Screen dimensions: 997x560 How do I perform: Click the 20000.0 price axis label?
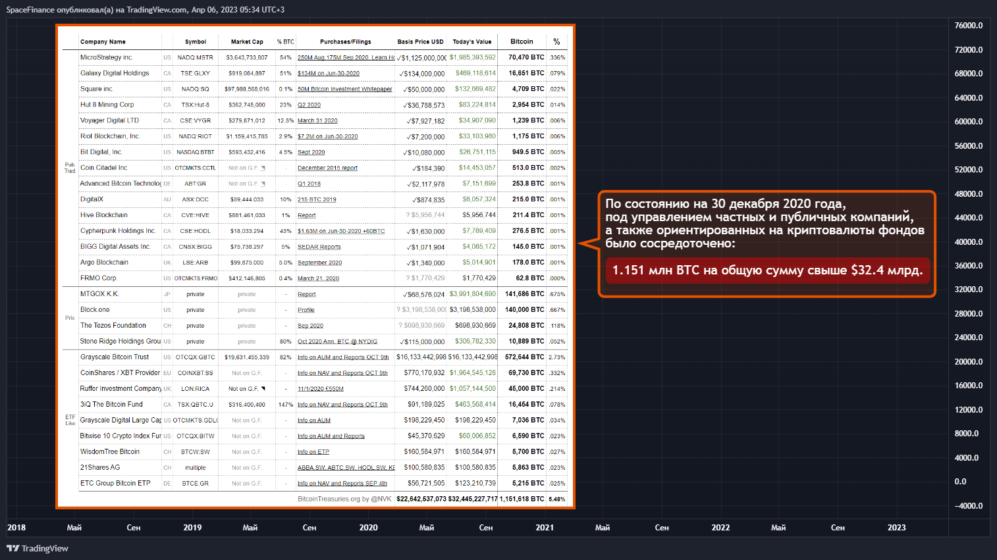pos(969,362)
